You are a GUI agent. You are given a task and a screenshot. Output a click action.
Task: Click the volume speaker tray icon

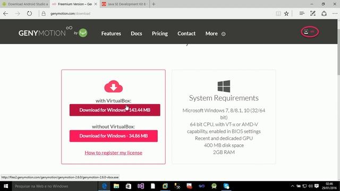(x=310, y=186)
